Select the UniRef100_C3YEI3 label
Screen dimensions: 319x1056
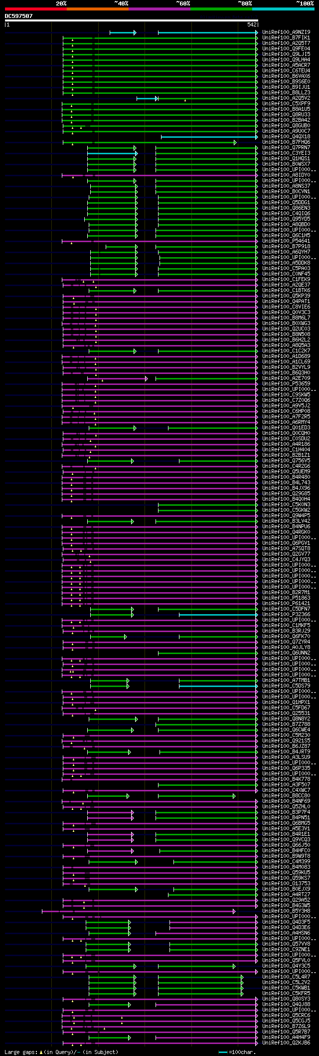pos(286,153)
